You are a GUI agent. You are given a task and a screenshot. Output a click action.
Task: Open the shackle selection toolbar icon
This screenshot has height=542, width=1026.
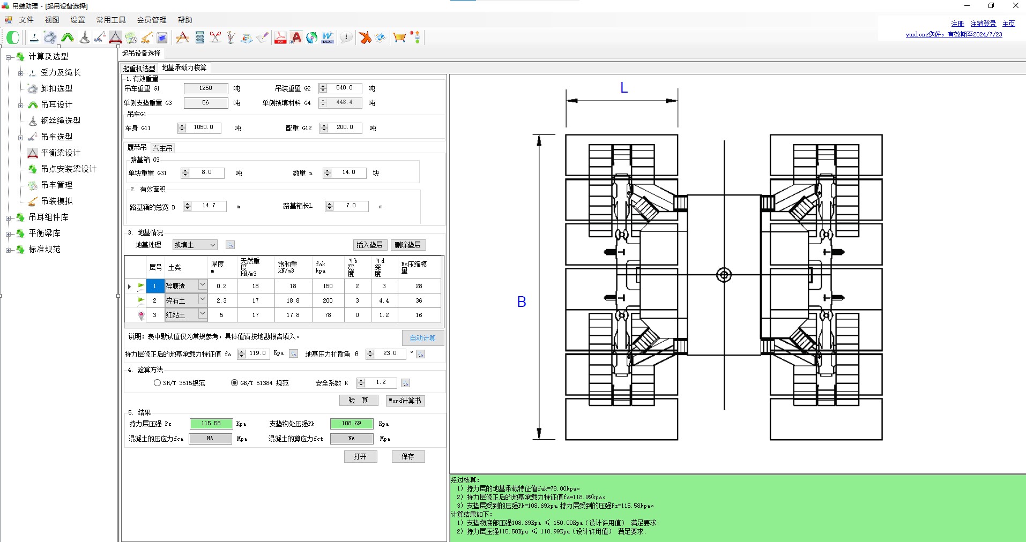click(x=50, y=37)
